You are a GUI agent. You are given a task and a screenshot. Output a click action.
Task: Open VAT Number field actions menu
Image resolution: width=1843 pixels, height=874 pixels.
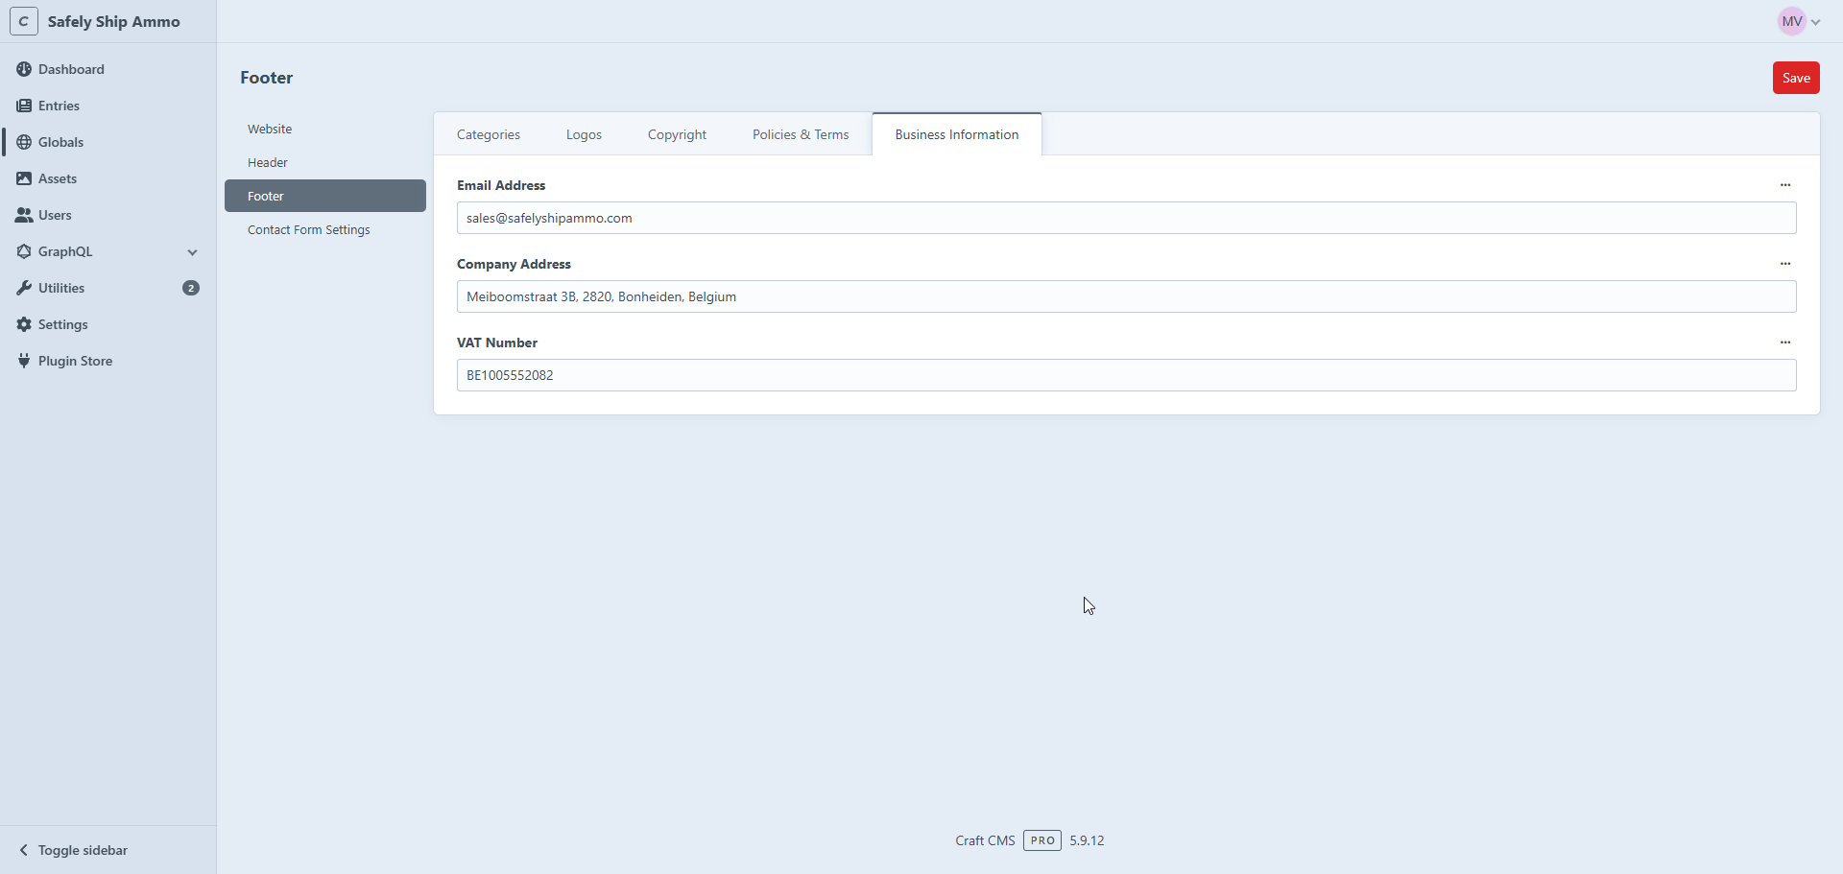(1785, 343)
